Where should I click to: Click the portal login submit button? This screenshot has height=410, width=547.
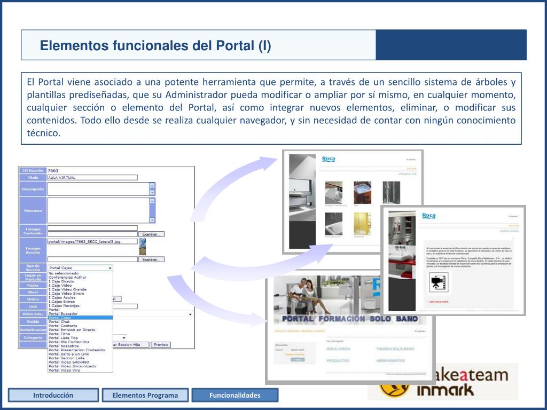coord(298,359)
